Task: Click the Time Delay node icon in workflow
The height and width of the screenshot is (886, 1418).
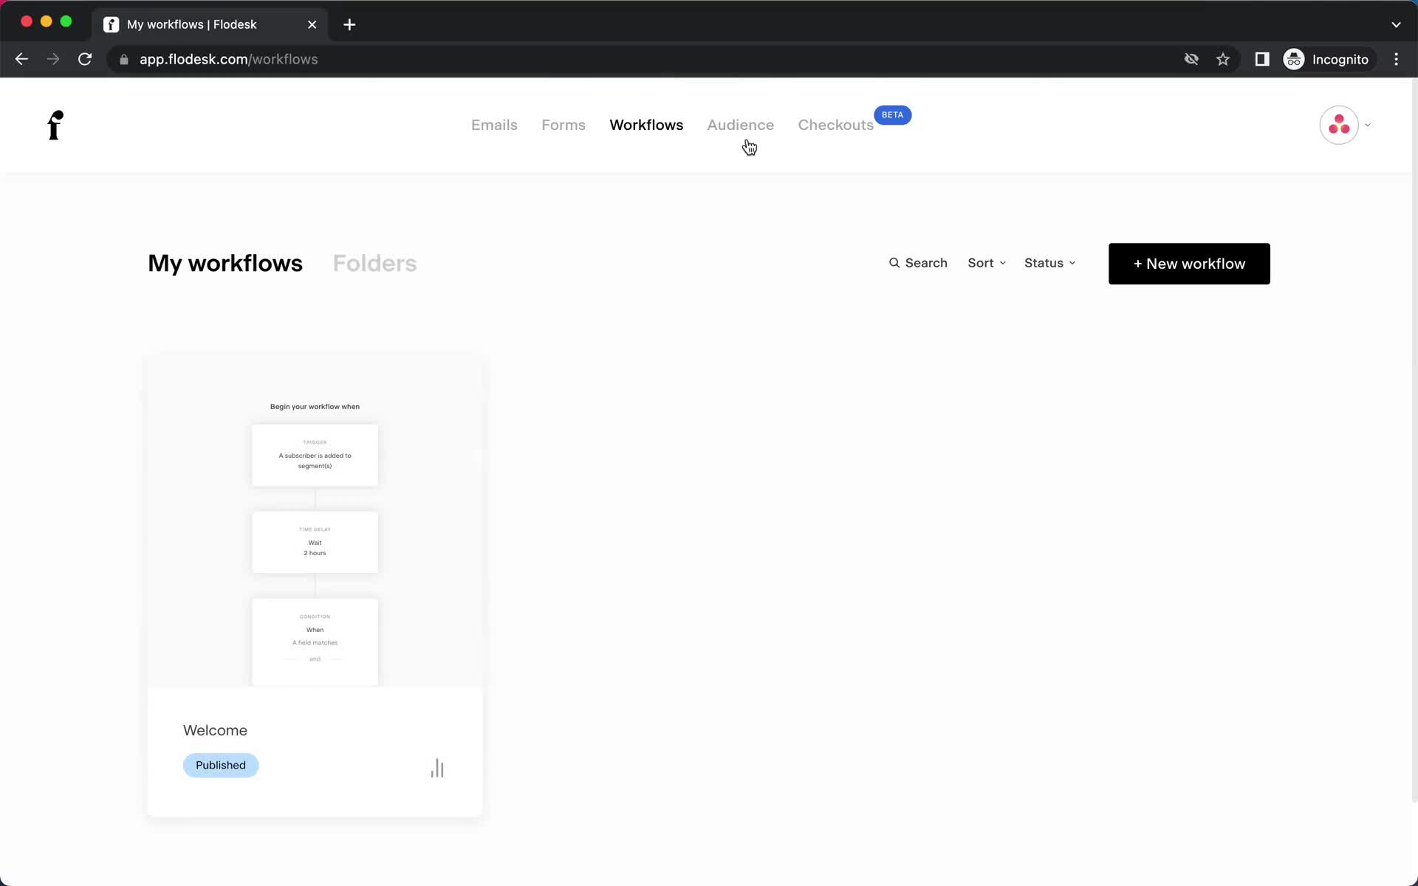Action: pyautogui.click(x=315, y=541)
